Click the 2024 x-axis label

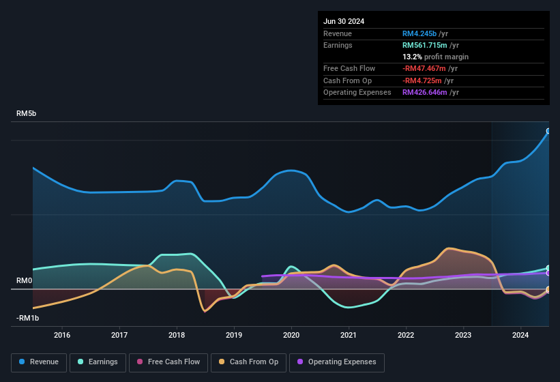point(520,335)
